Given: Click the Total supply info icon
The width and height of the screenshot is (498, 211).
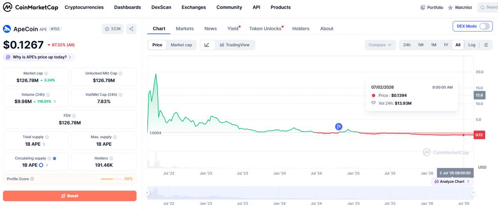Looking at the screenshot, I should point(46,137).
